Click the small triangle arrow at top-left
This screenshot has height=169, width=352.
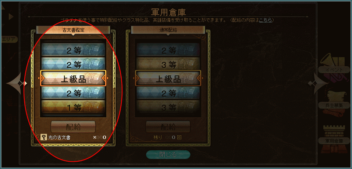pyautogui.click(x=11, y=16)
